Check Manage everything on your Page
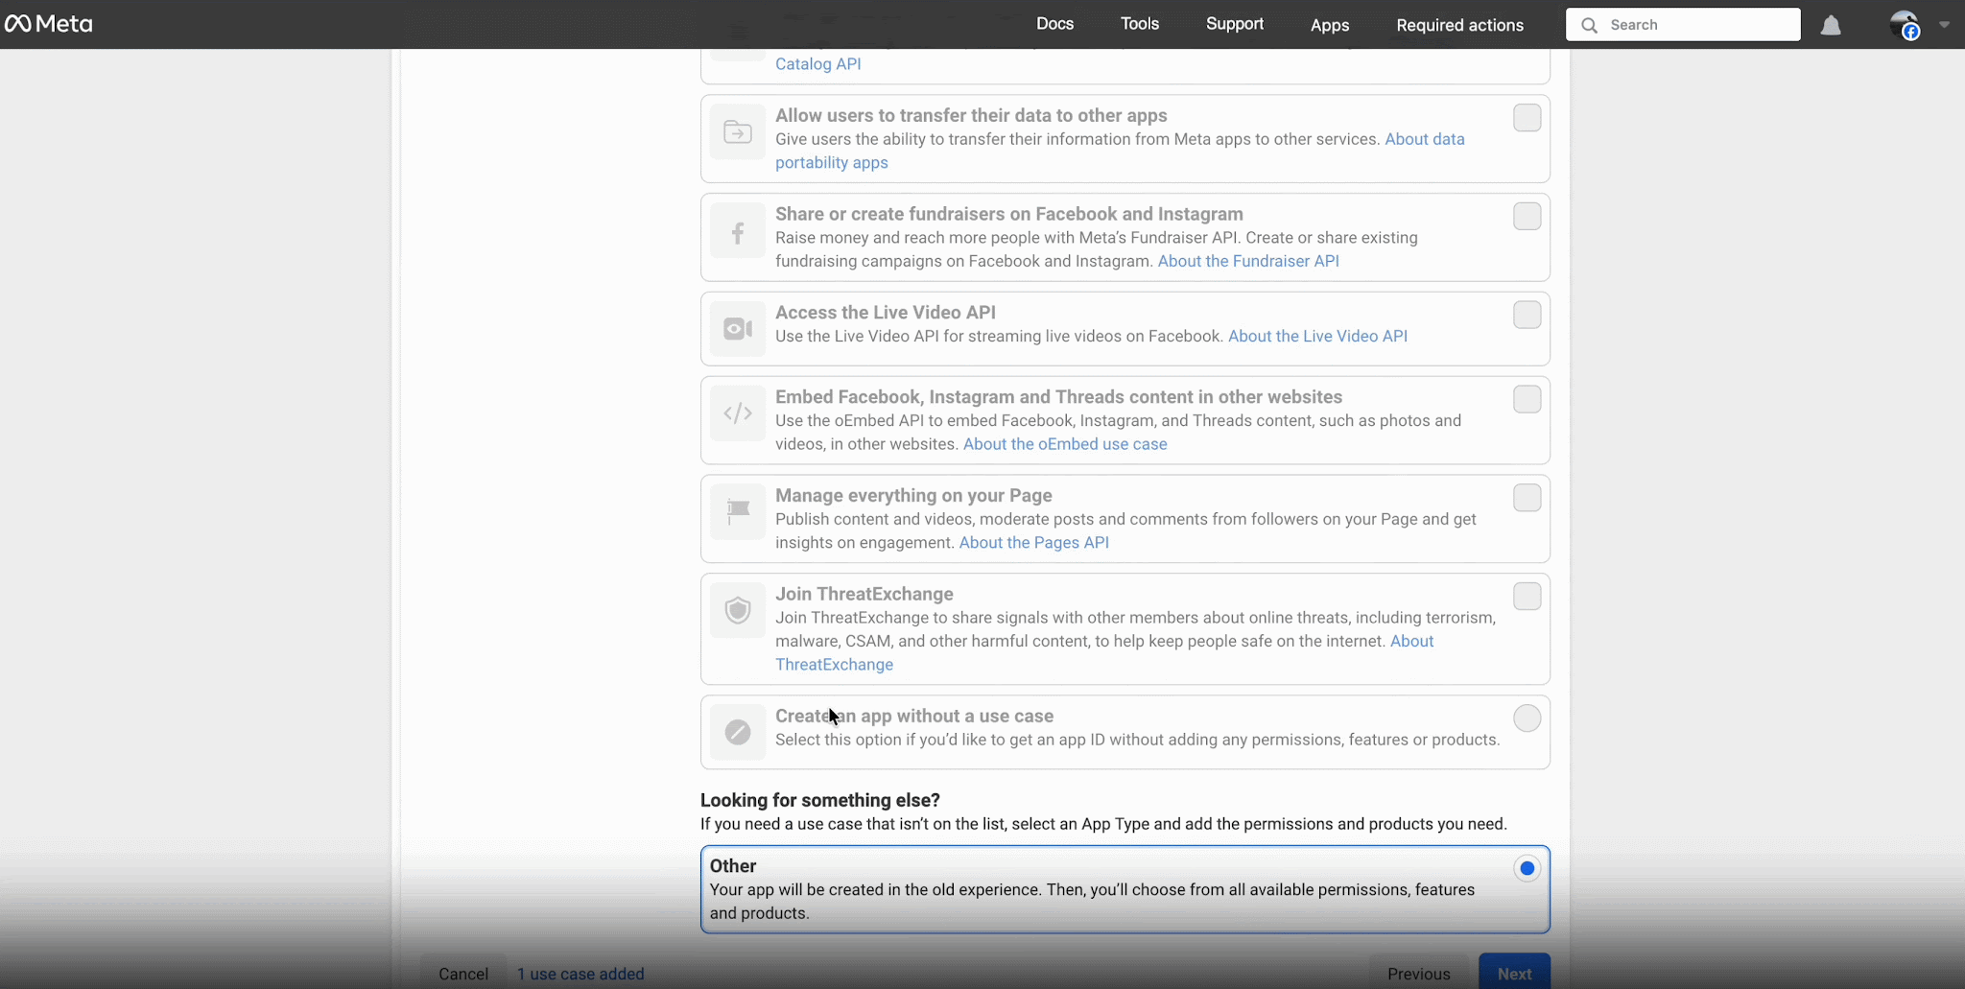This screenshot has width=1965, height=989. 1527,498
